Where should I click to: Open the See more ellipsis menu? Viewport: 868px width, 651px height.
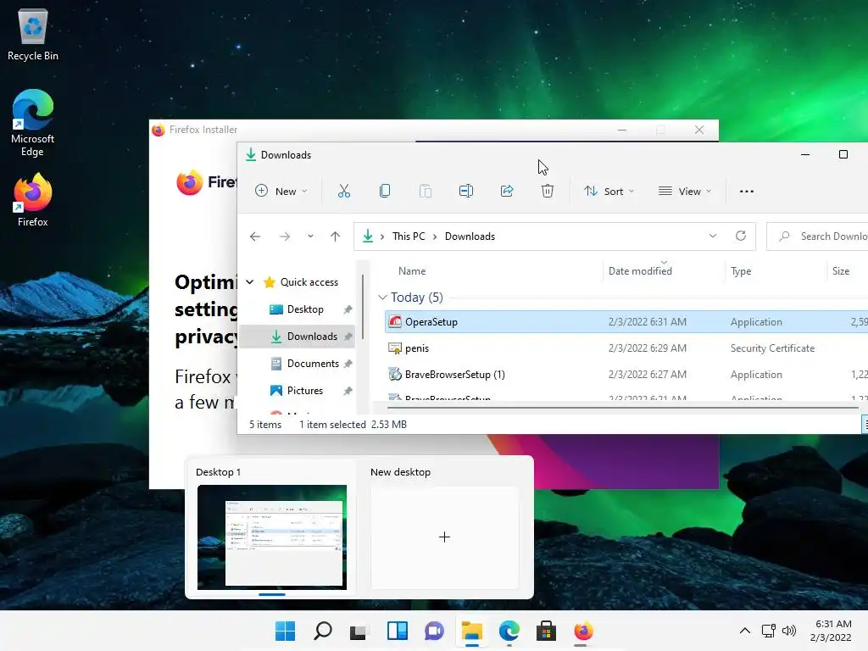click(x=747, y=191)
